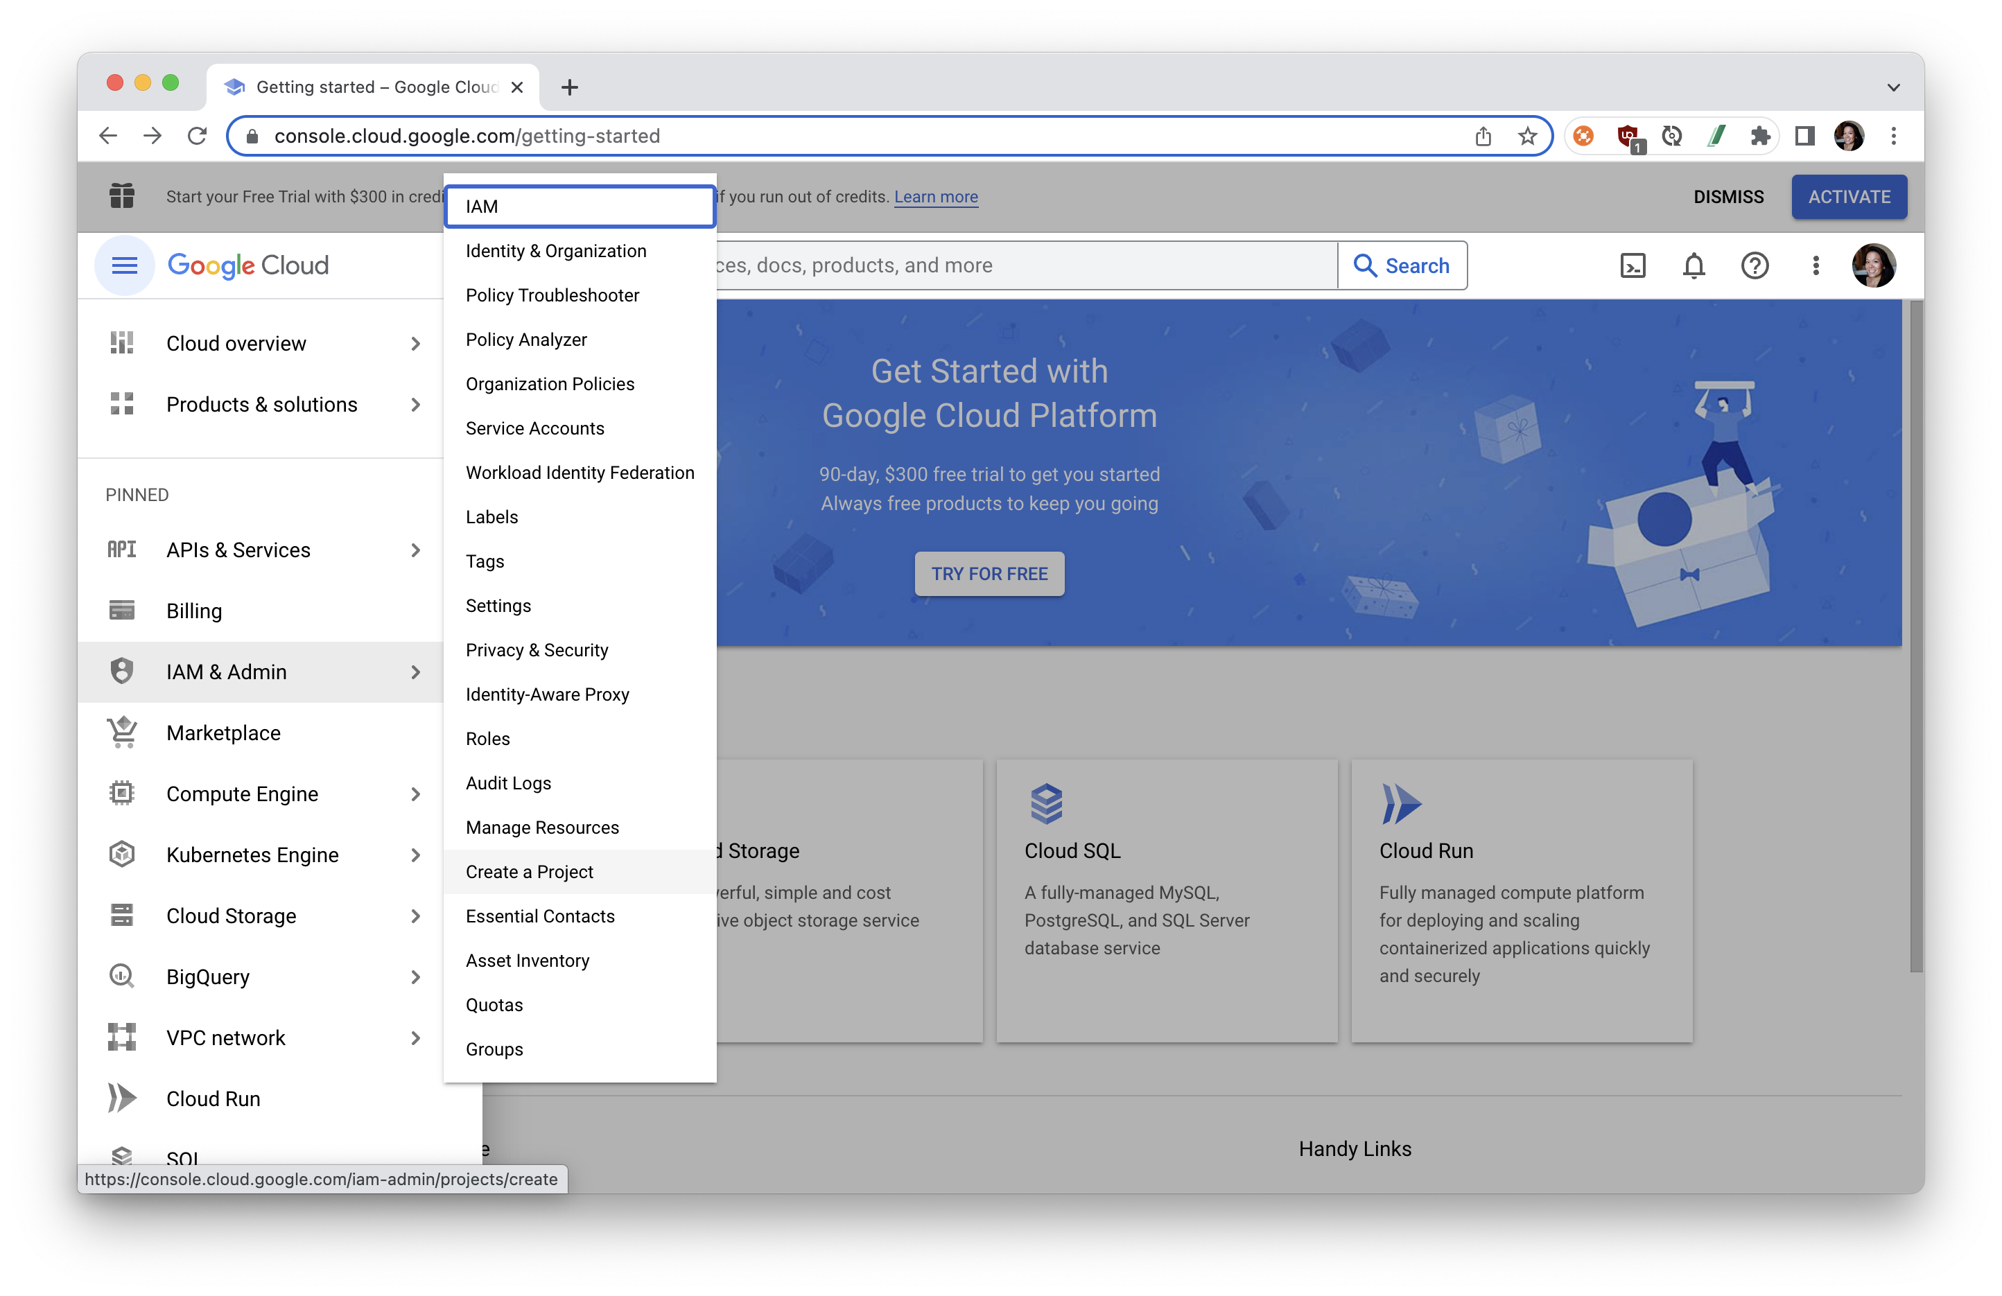This screenshot has width=2002, height=1296.
Task: Click the Cloud Run sidebar icon
Action: tap(122, 1098)
